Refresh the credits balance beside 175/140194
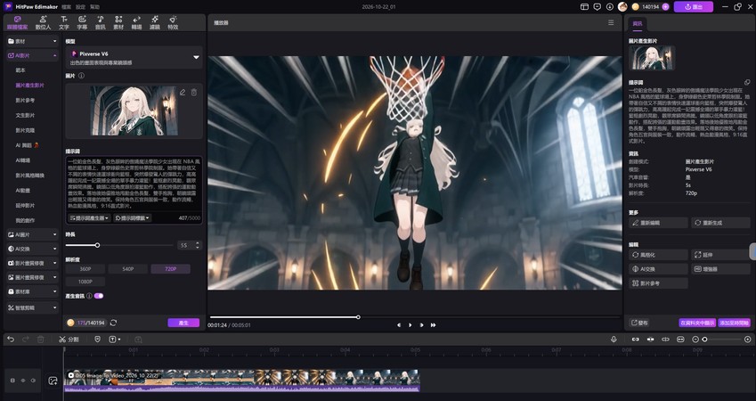Screen dimensions: 756x401 (113, 323)
